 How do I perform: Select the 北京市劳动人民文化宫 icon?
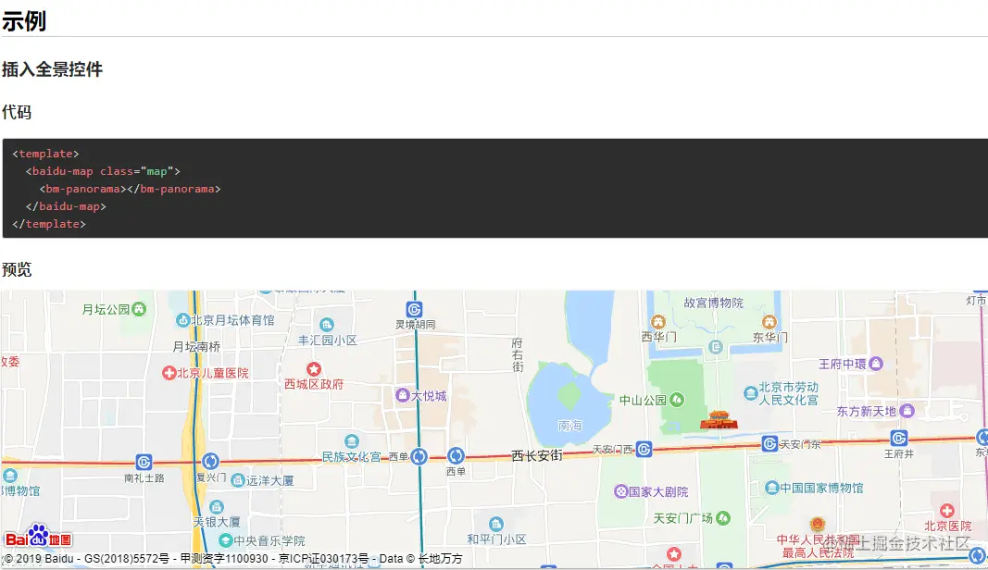(750, 393)
